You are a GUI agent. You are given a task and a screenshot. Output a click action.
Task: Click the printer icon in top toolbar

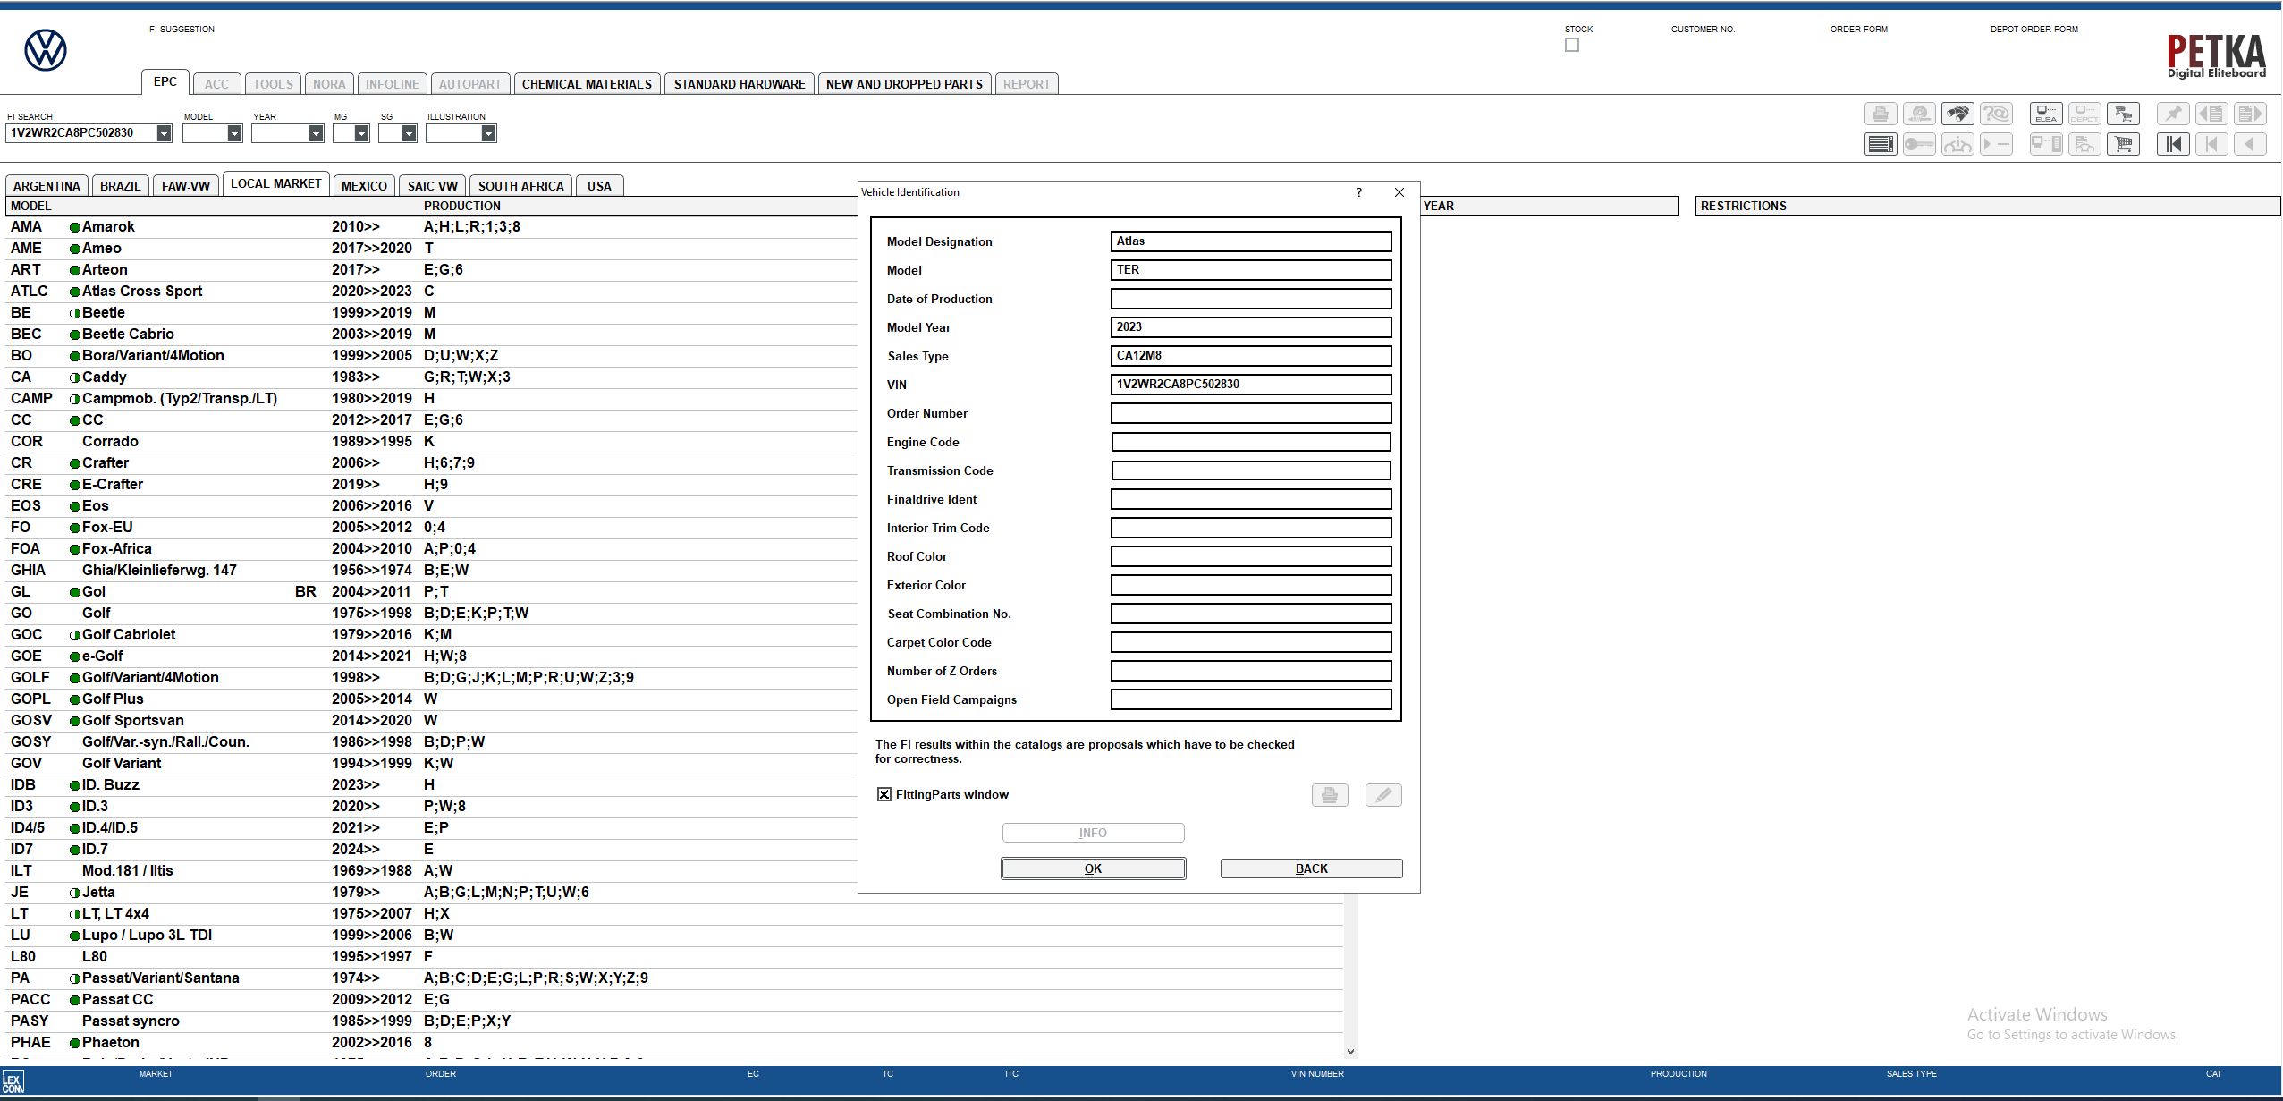1881,114
